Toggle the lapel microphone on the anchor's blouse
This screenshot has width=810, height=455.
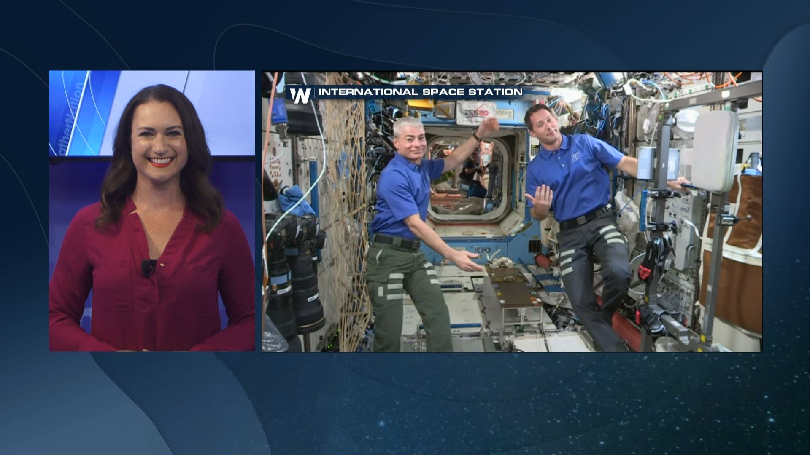pyautogui.click(x=147, y=266)
